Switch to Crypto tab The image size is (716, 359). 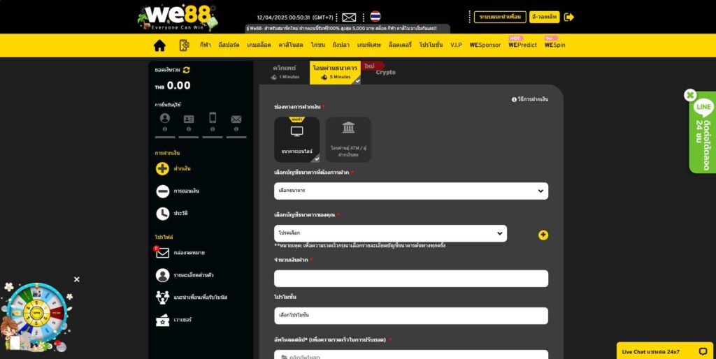coord(385,72)
